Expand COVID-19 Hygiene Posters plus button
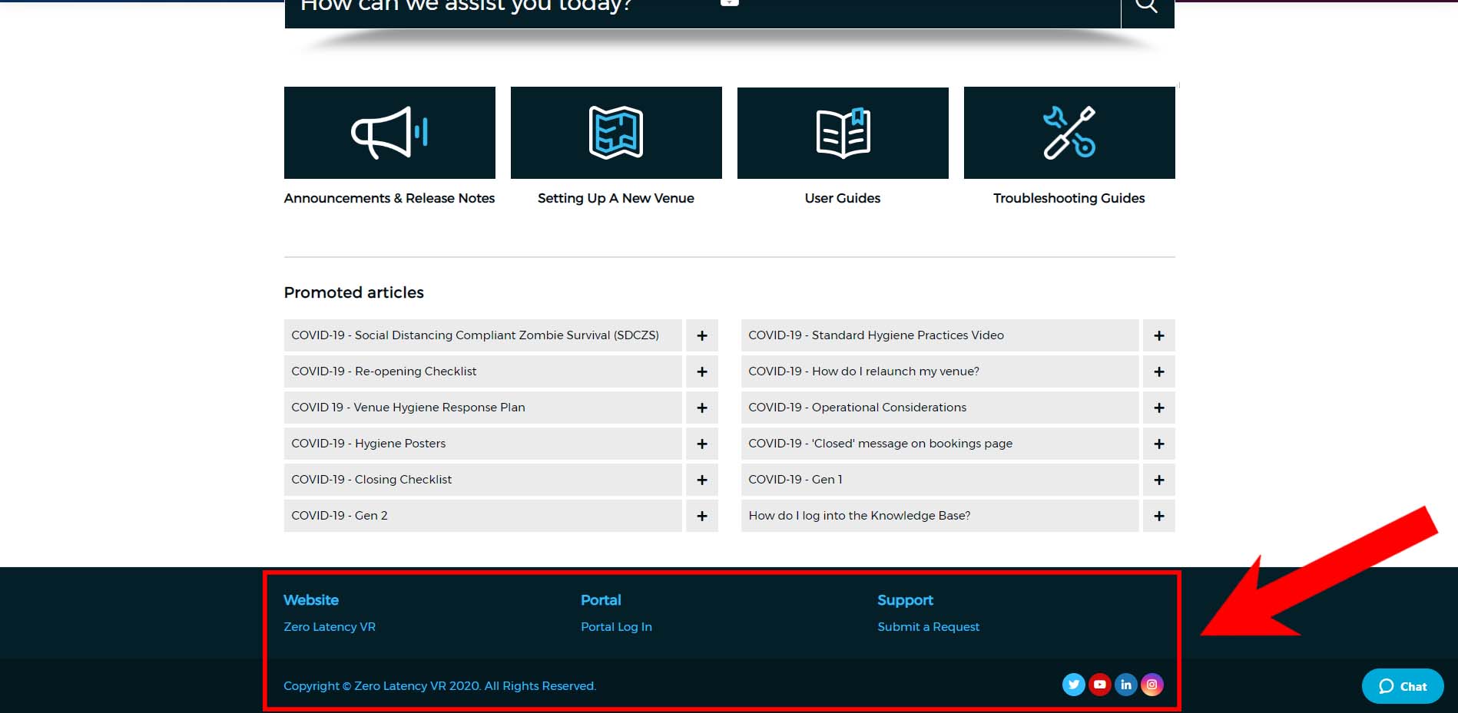 point(702,444)
